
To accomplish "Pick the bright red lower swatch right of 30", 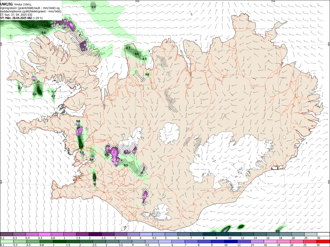I will coord(323,241).
